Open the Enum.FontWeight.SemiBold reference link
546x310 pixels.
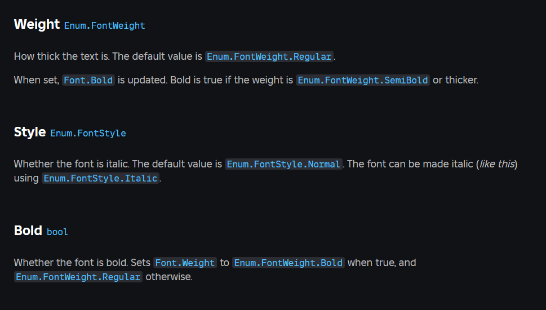(363, 80)
